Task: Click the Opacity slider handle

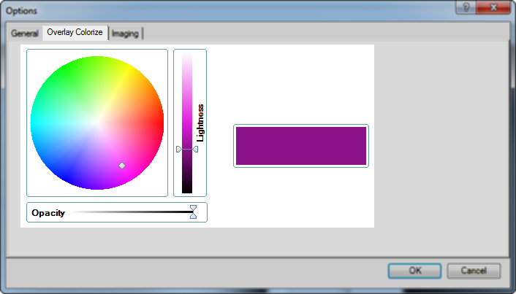Action: pyautogui.click(x=194, y=212)
